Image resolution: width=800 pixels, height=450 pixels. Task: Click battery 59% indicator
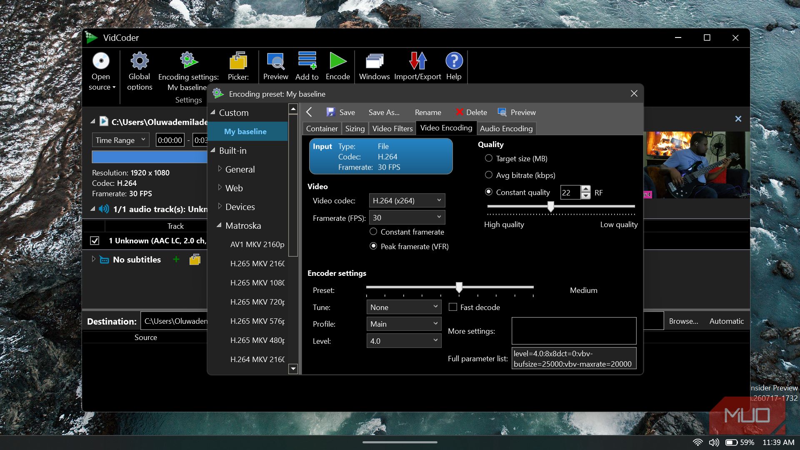click(x=740, y=442)
